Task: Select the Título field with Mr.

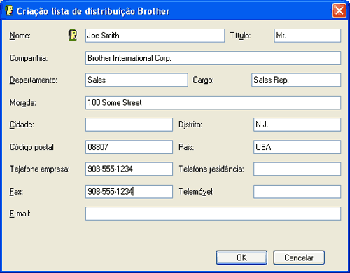Action: click(x=307, y=36)
